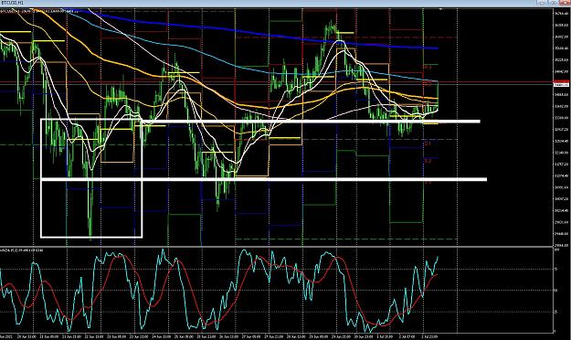Minimize the BTCUSD chart window
This screenshot has height=340, width=571.
tap(543, 3)
